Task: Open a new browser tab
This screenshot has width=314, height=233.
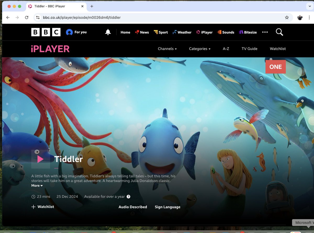Action: coord(92,6)
